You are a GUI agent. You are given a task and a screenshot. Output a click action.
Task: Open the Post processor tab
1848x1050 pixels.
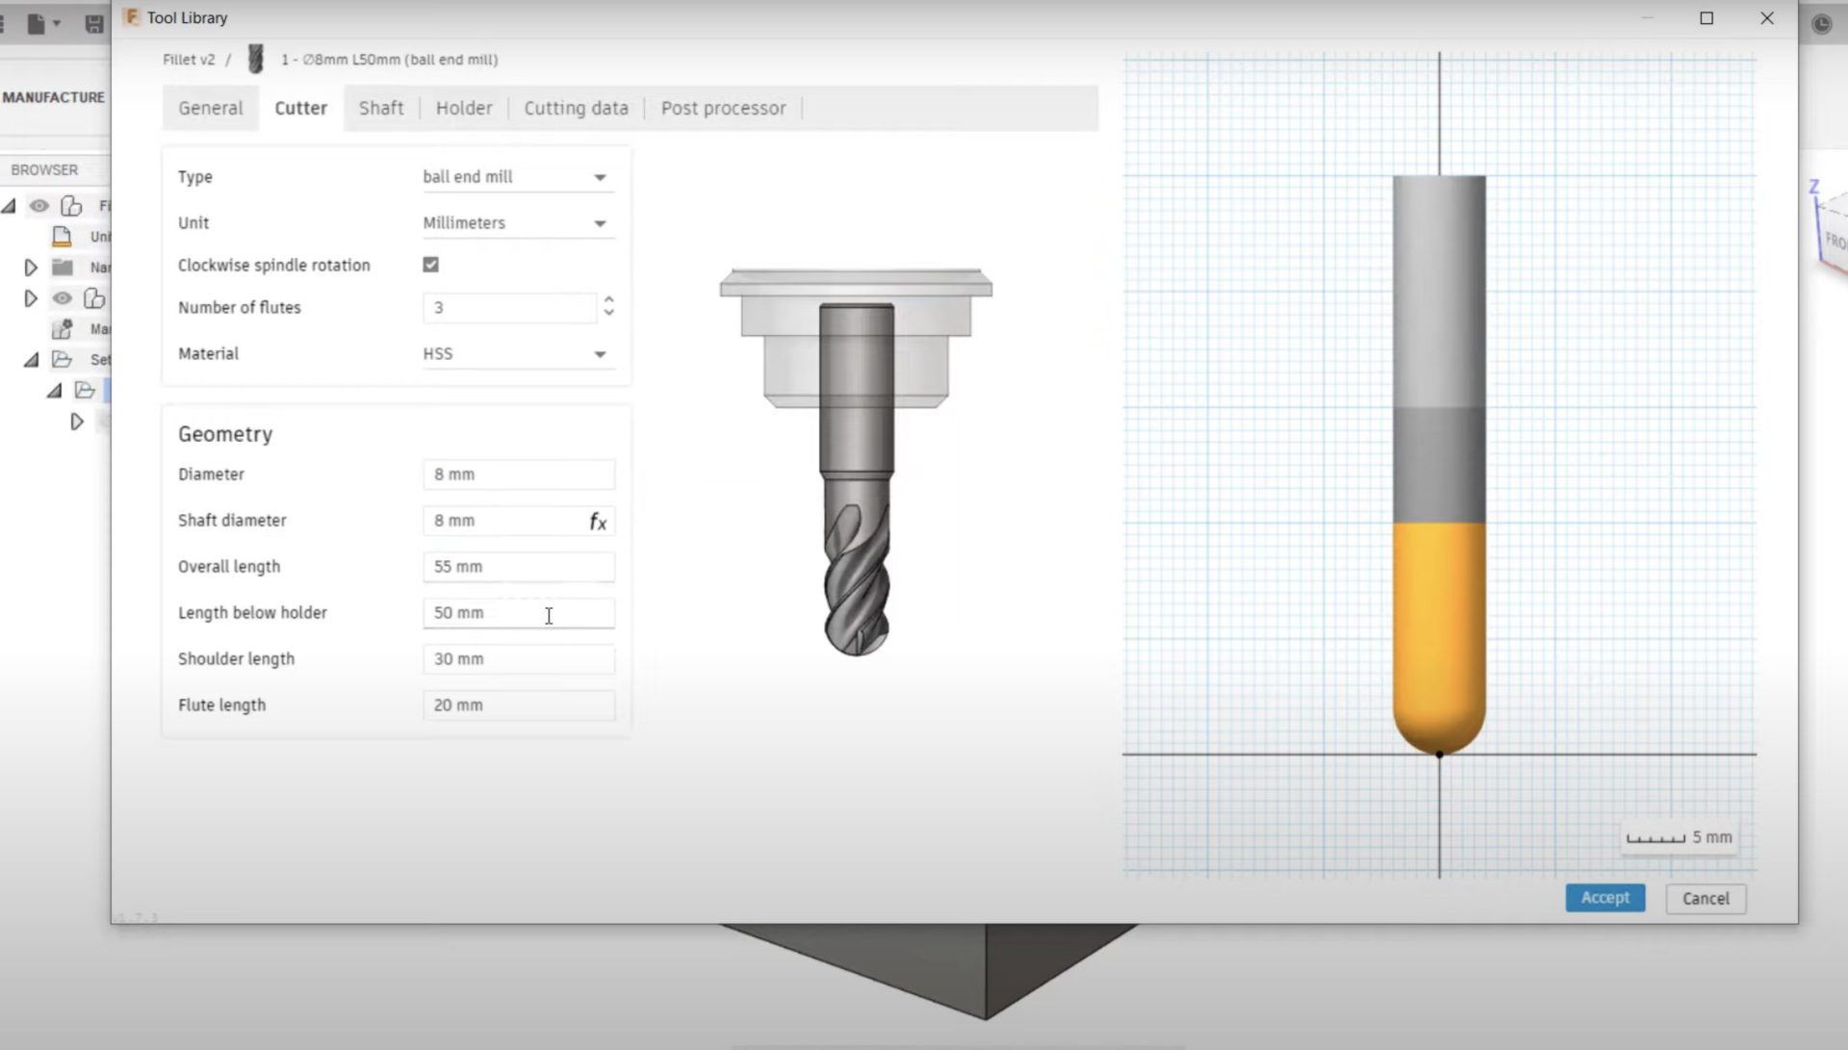tap(723, 108)
